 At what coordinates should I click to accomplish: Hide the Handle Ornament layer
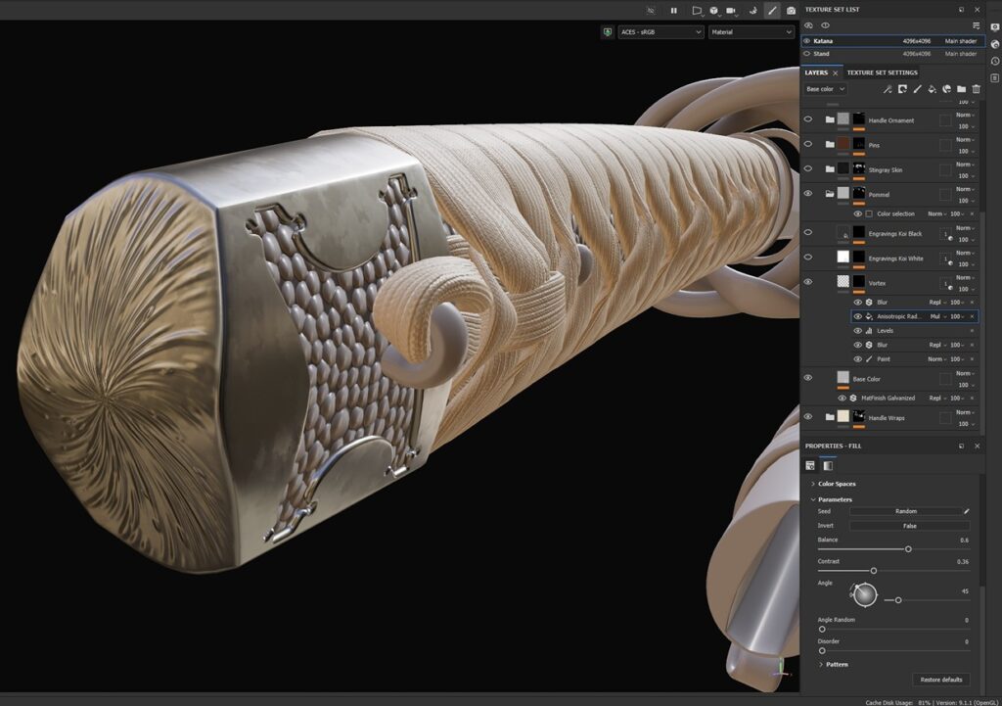coord(807,119)
